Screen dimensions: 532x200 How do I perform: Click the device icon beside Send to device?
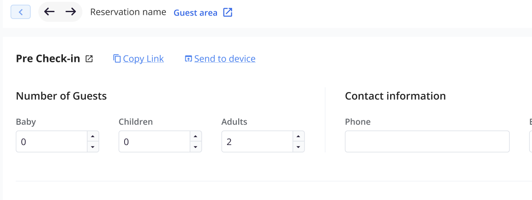point(188,58)
